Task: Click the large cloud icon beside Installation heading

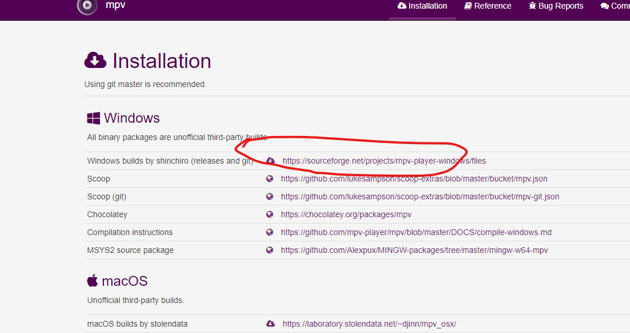Action: click(95, 60)
